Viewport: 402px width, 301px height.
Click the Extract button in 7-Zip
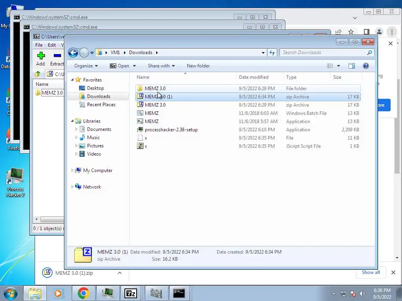click(x=57, y=59)
